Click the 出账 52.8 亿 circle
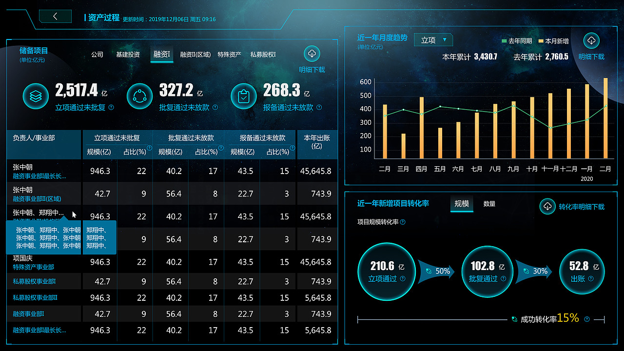Image resolution: width=624 pixels, height=351 pixels. click(x=582, y=272)
